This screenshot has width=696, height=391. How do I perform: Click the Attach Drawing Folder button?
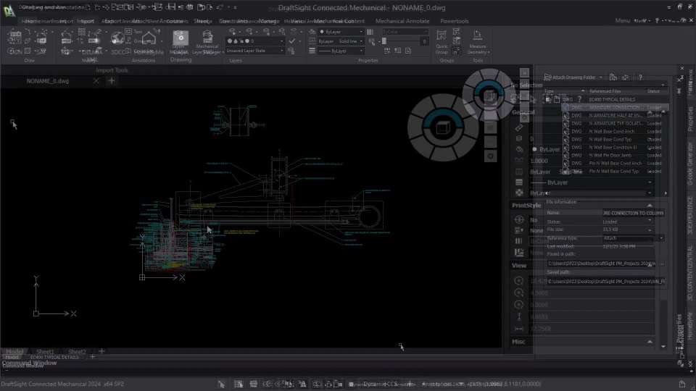tap(573, 77)
